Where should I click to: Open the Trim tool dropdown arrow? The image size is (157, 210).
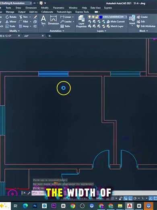(30, 17)
